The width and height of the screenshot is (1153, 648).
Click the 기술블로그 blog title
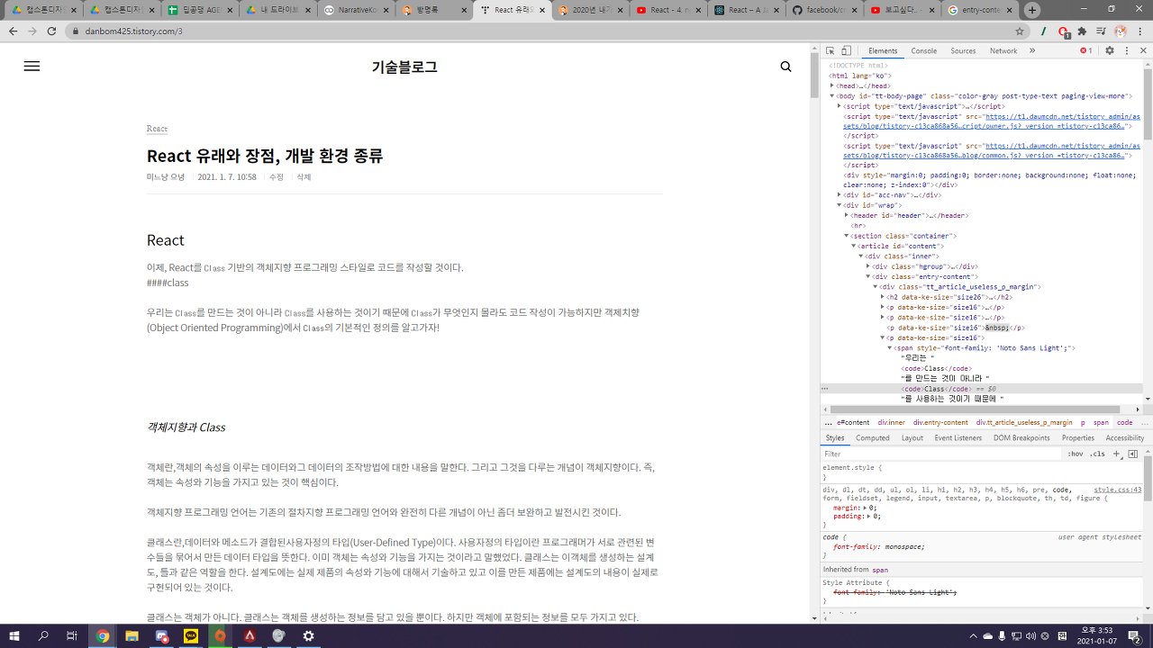tap(404, 67)
